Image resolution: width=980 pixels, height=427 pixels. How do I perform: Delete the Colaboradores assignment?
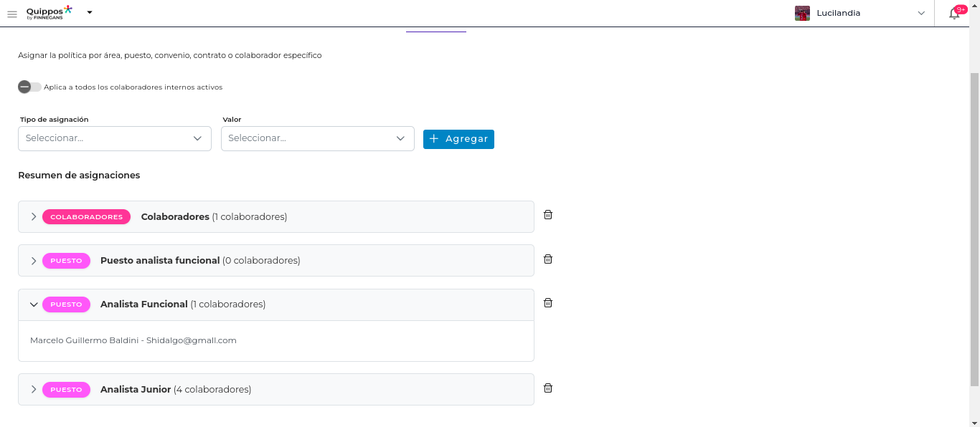coord(548,215)
